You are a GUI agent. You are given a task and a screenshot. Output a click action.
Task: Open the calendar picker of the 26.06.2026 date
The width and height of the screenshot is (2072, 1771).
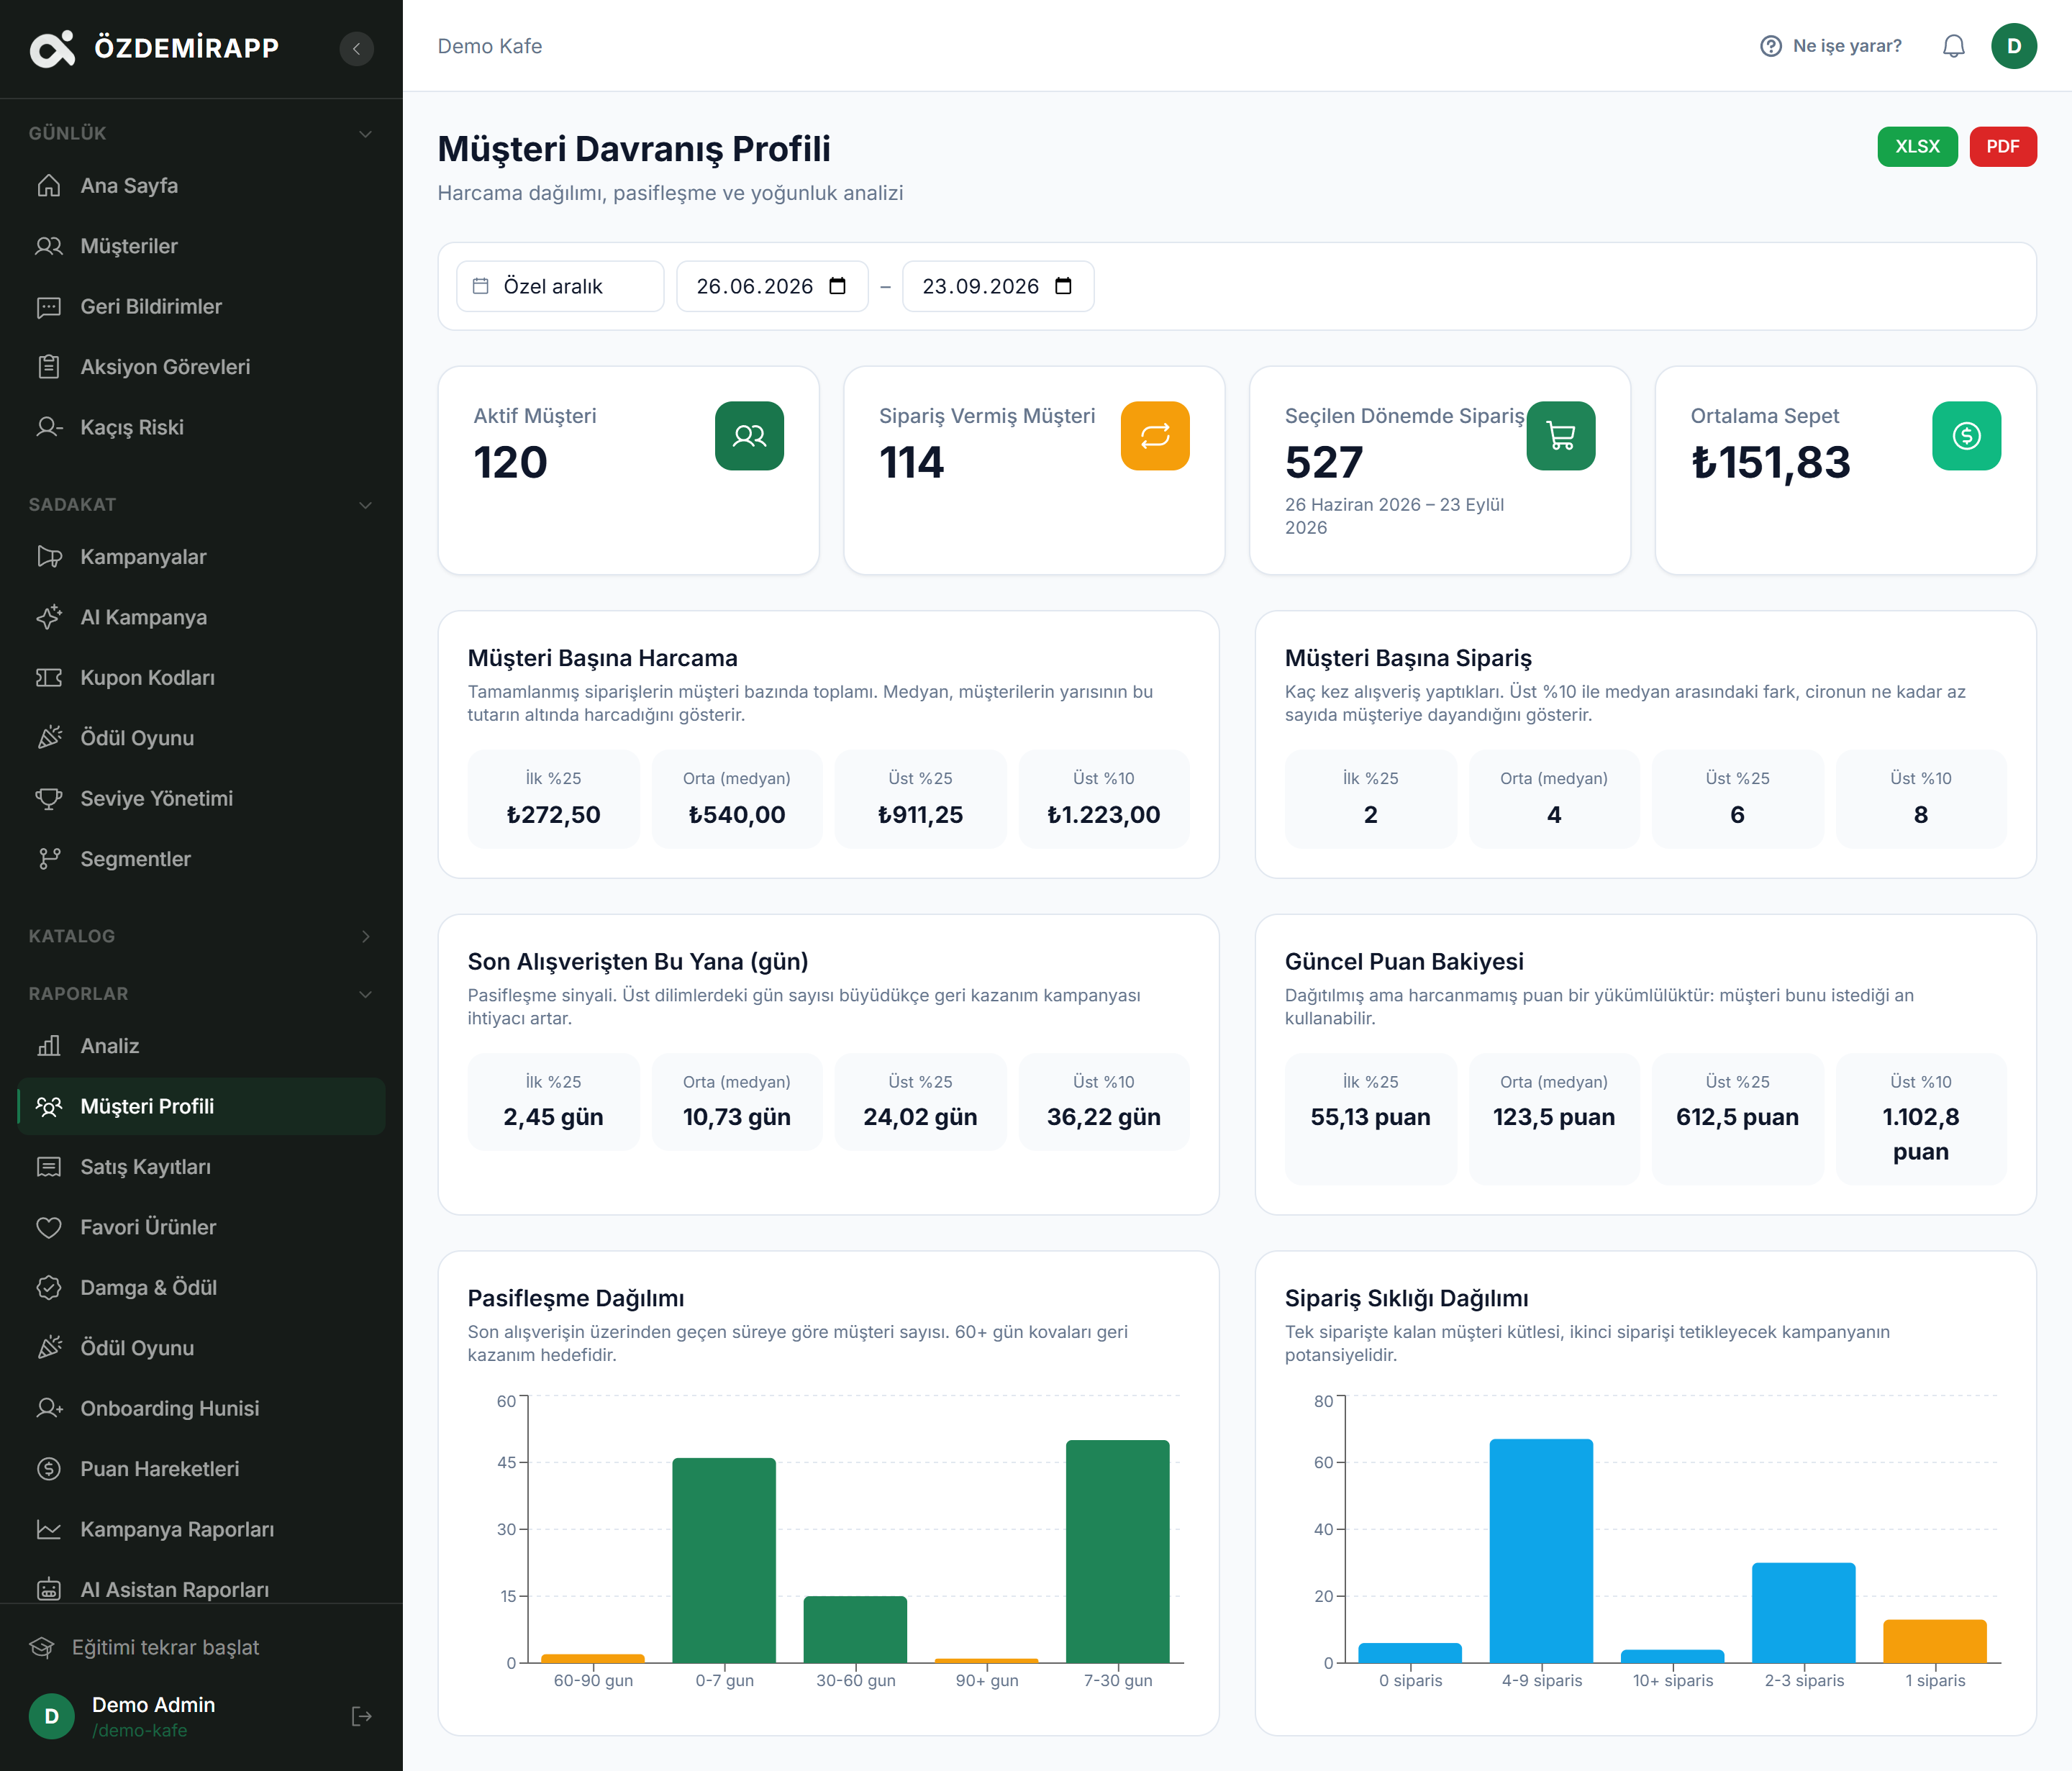(838, 286)
